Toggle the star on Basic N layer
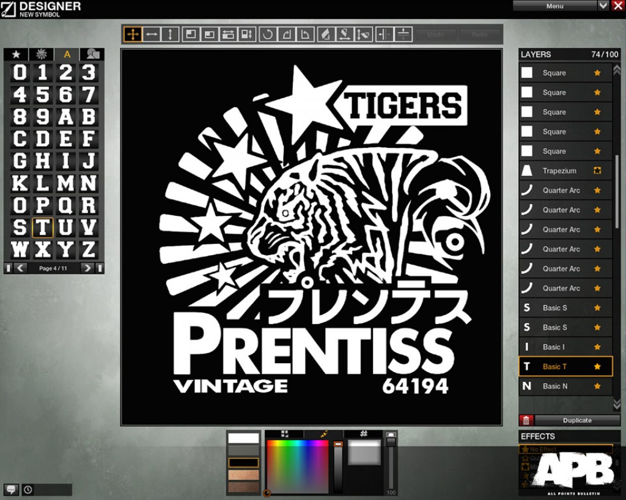 tap(597, 386)
